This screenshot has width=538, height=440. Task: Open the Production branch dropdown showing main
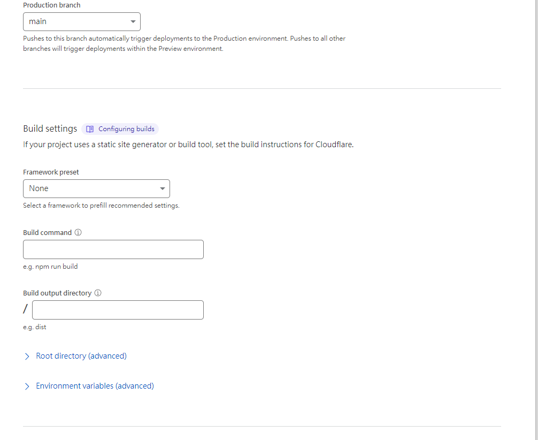pyautogui.click(x=81, y=22)
